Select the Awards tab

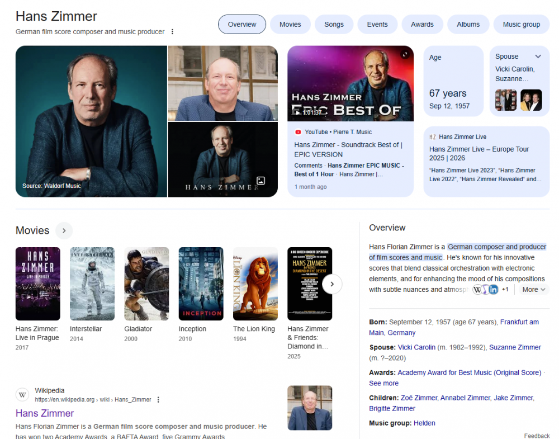(422, 25)
